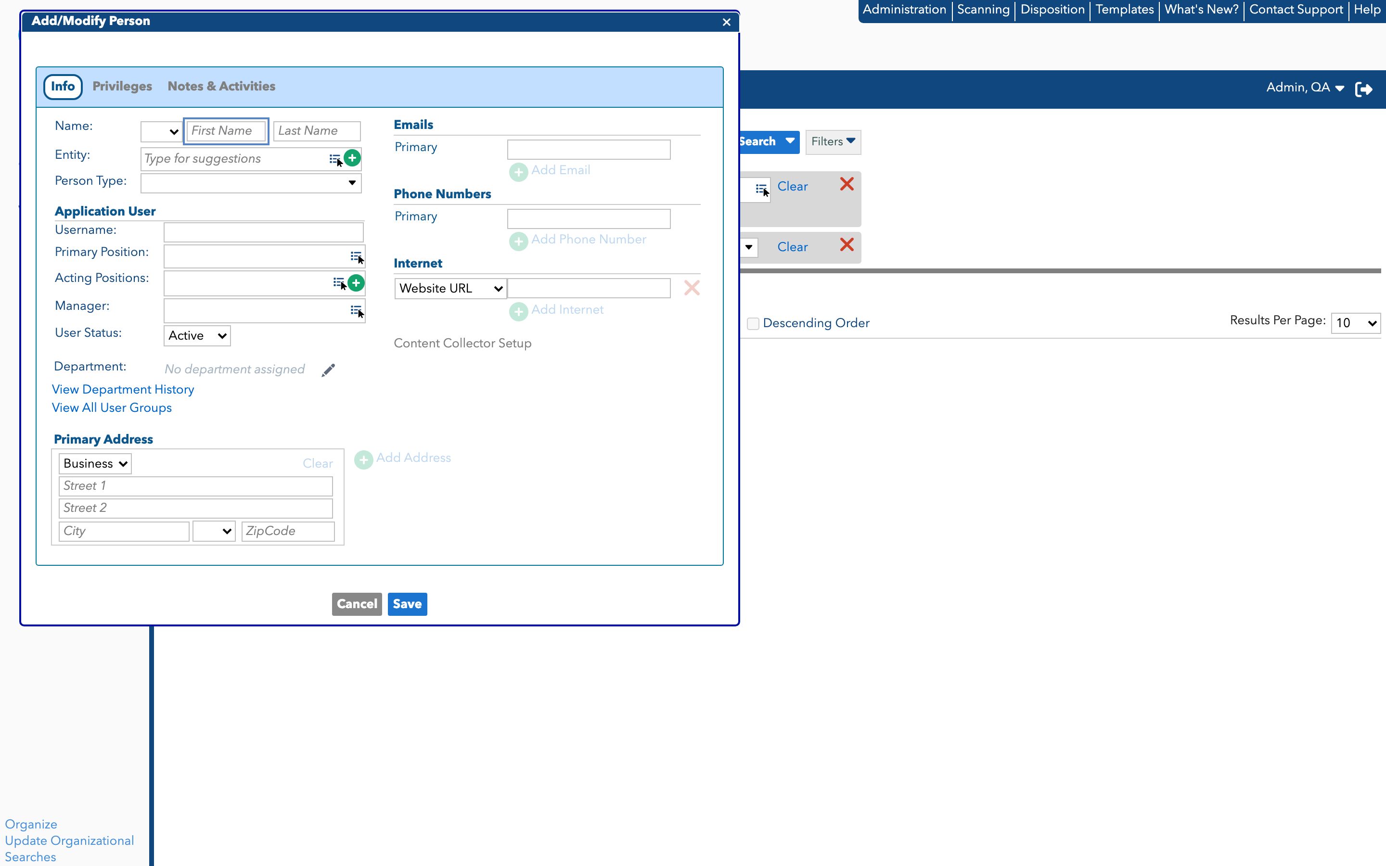Open entity lookup list icon
Image resolution: width=1386 pixels, height=866 pixels.
(335, 160)
